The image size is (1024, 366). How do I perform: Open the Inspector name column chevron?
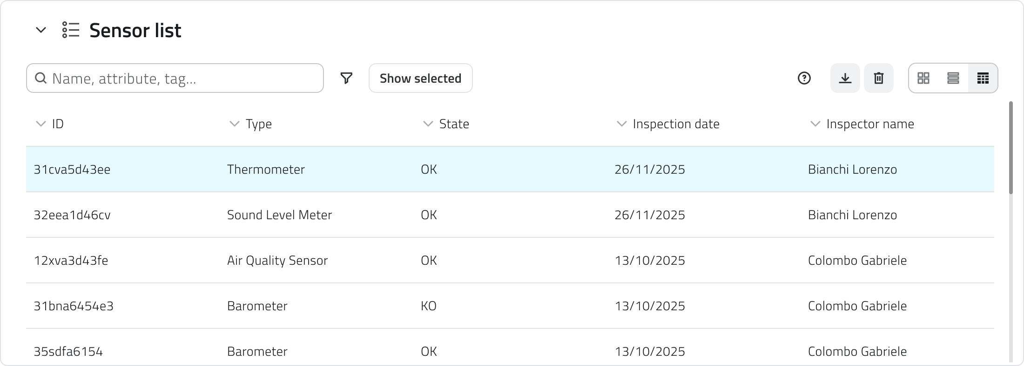pyautogui.click(x=815, y=124)
